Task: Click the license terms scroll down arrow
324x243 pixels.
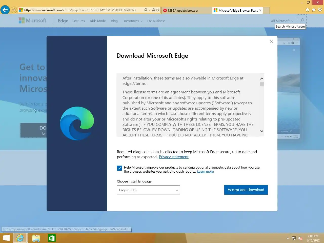Action: click(262, 131)
